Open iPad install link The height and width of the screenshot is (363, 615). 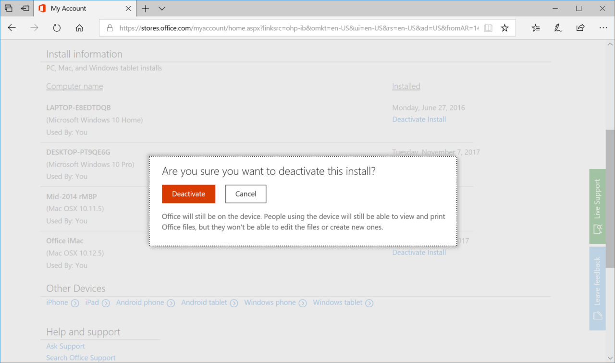(98, 302)
